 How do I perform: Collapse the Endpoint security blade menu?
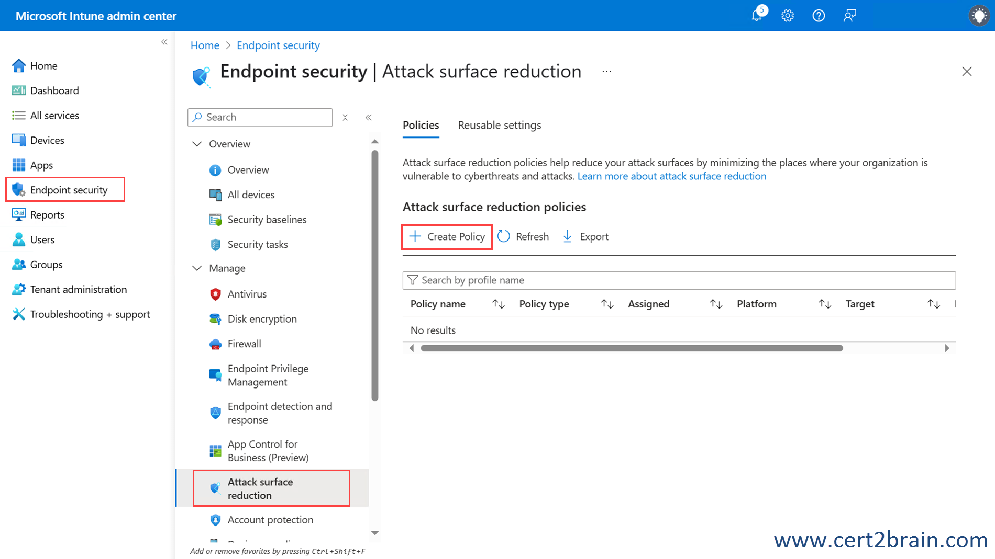click(x=369, y=117)
